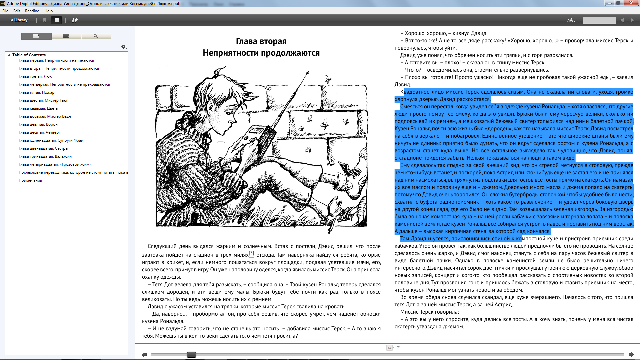Go to the previous page with the bottom-left arrow
640x360 pixels.
(x=144, y=355)
